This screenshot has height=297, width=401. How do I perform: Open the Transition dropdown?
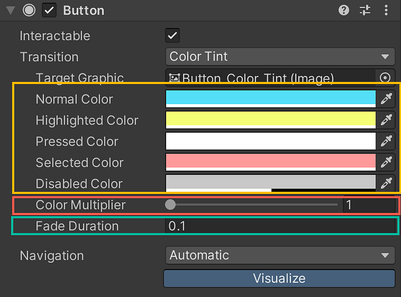pyautogui.click(x=279, y=57)
